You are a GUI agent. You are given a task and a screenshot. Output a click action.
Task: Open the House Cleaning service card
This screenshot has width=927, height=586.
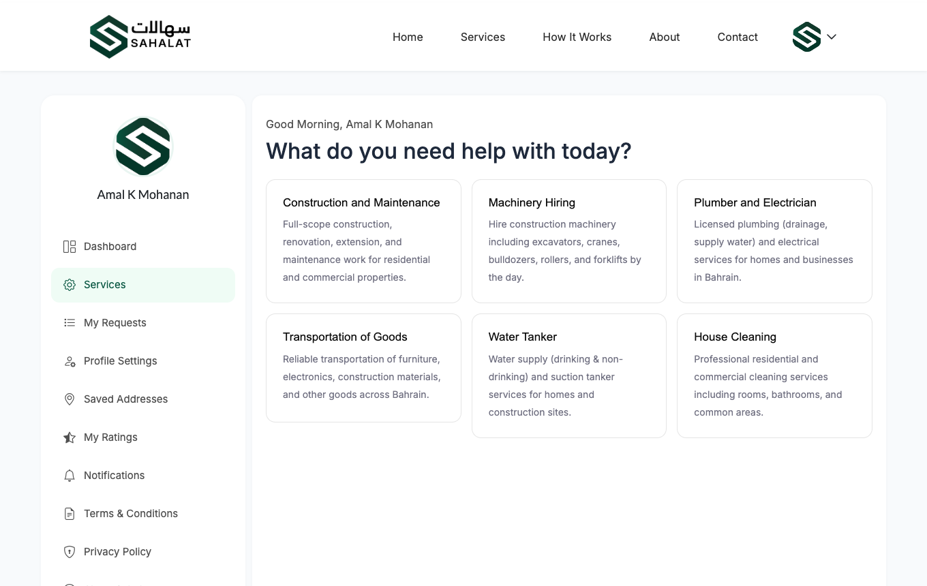[x=774, y=375]
